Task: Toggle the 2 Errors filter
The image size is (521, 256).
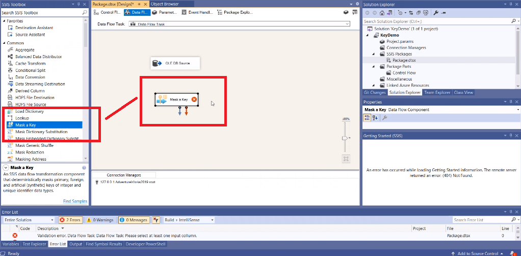Action: pos(70,220)
